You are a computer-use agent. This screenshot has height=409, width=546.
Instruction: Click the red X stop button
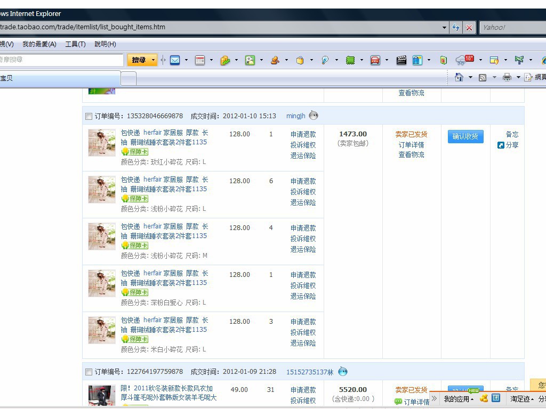pyautogui.click(x=469, y=28)
